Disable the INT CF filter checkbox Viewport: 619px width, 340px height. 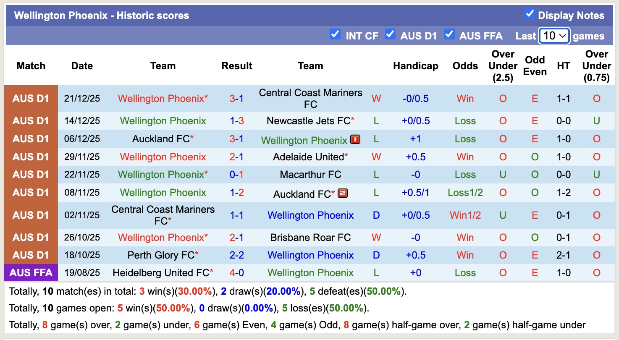click(x=335, y=35)
